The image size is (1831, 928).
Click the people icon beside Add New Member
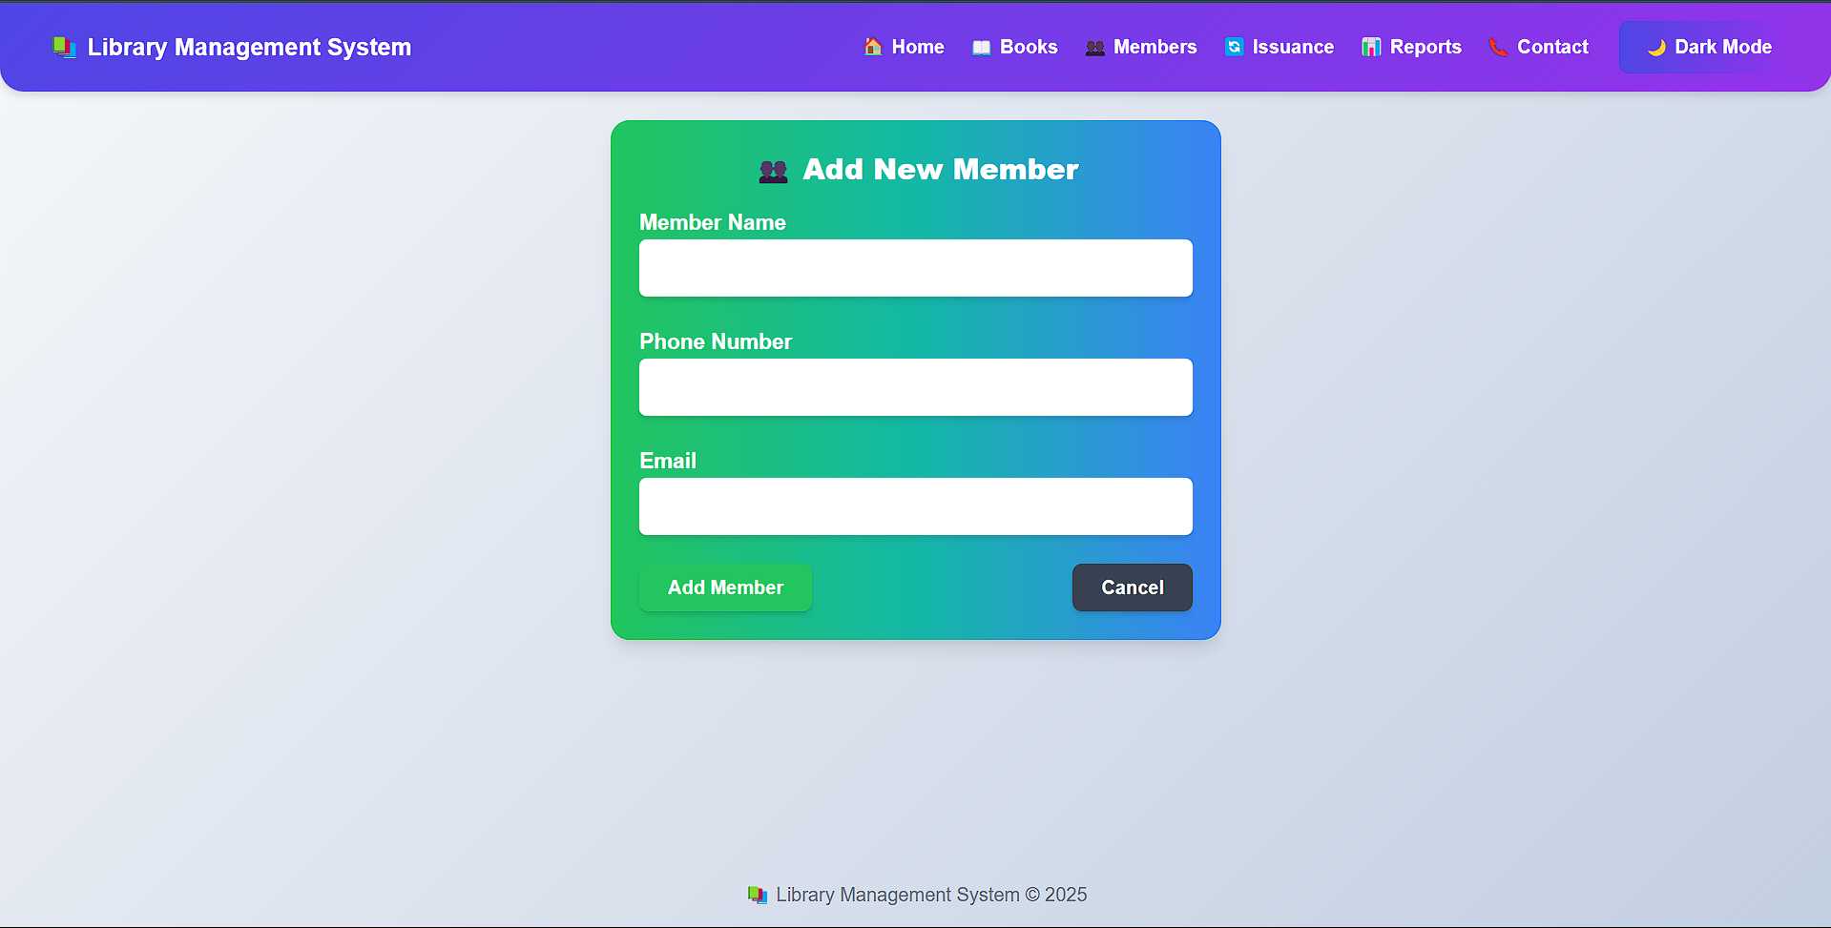[773, 171]
